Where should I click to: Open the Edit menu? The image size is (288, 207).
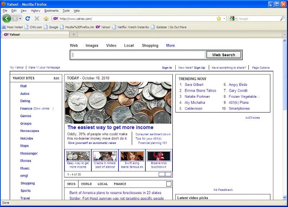[x=14, y=11]
